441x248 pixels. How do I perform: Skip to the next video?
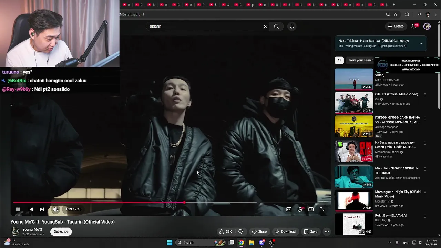42,209
